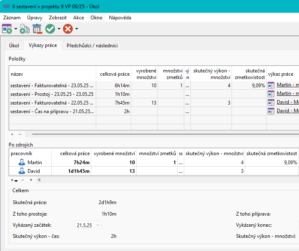The height and width of the screenshot is (251, 299).
Task: Switch to the Úkol tab
Action: (14, 46)
